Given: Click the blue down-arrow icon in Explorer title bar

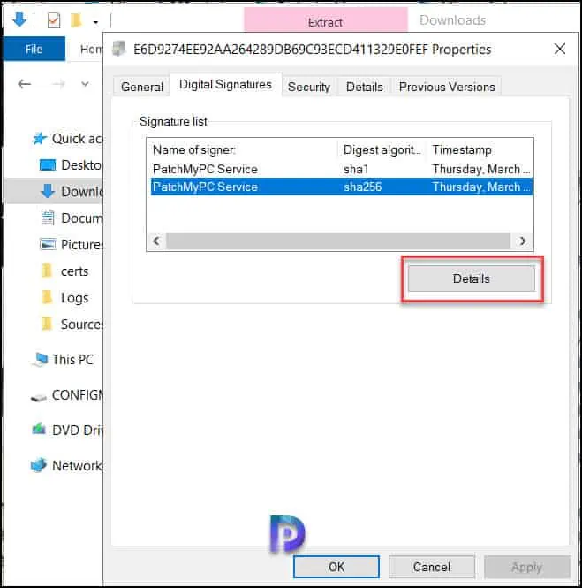Looking at the screenshot, I should pos(19,19).
